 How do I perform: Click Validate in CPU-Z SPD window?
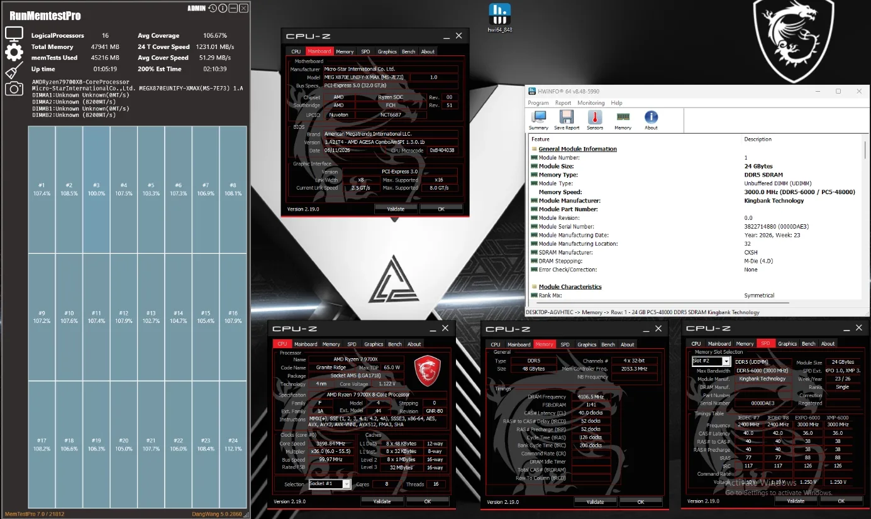pos(796,501)
